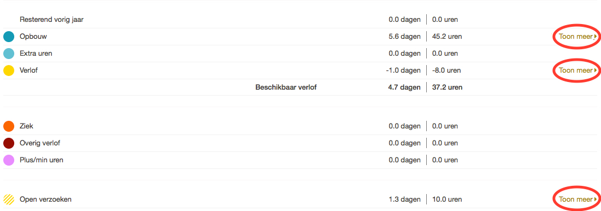Expand Toon meer for Verlof row

tap(578, 71)
